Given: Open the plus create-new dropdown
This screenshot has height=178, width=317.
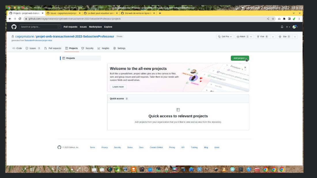Looking at the screenshot, I should pyautogui.click(x=288, y=27).
